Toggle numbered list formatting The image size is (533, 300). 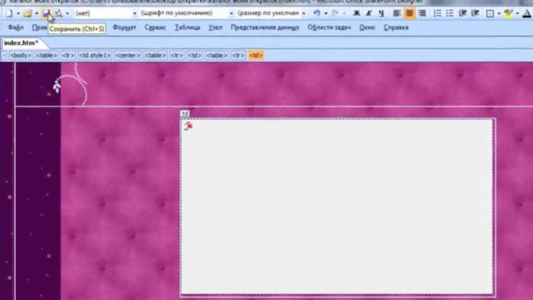pos(437,13)
